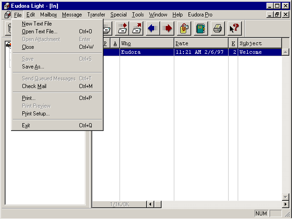Open the Mailbox menu

tap(48, 15)
